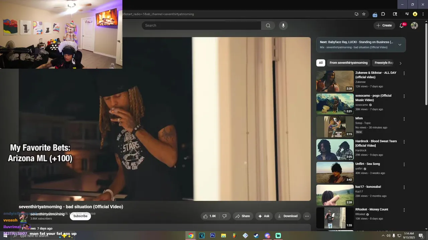Expand the Next up mix playlist chevron
428x240 pixels.
(x=400, y=45)
